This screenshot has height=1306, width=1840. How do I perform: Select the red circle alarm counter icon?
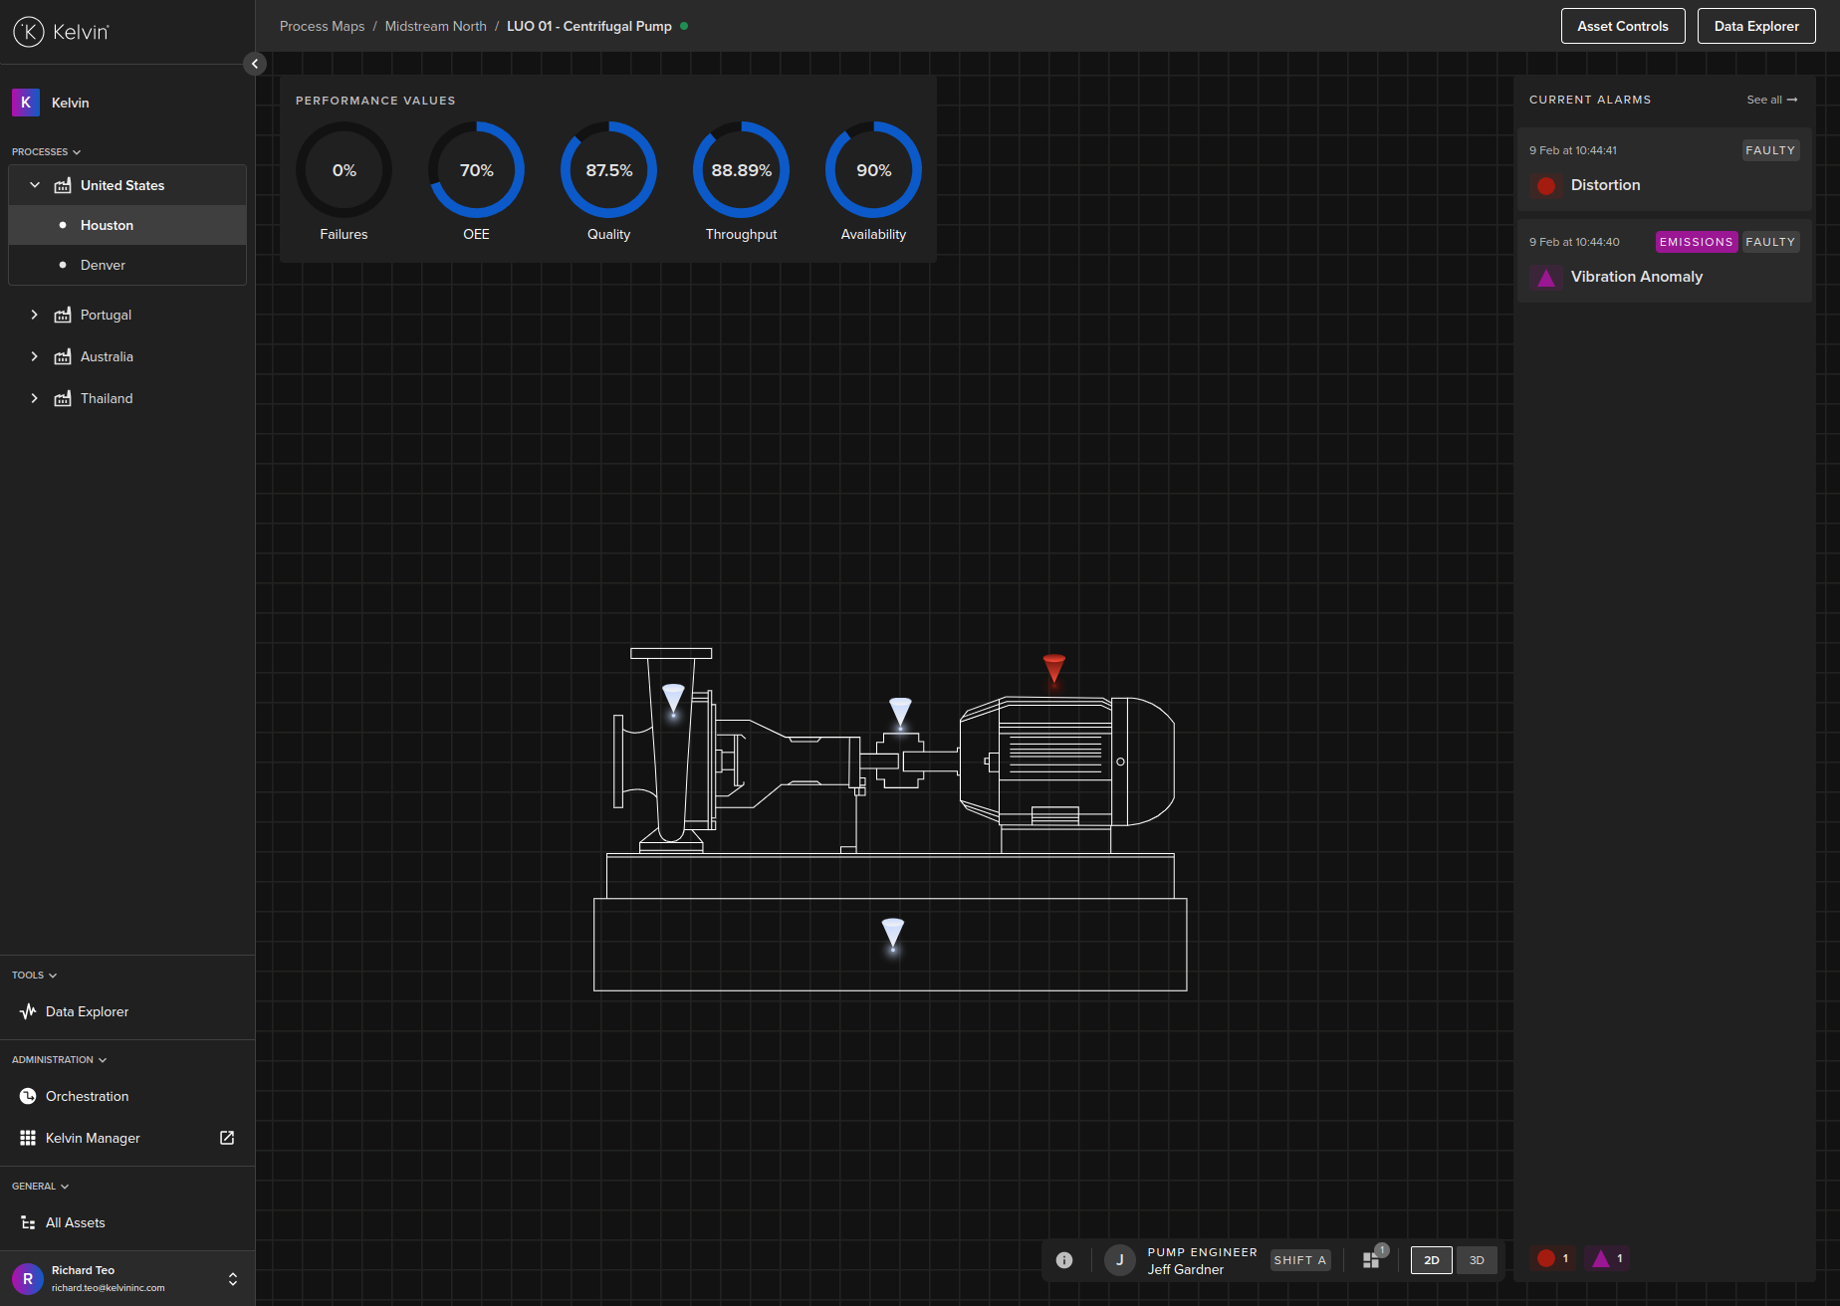coord(1552,1259)
